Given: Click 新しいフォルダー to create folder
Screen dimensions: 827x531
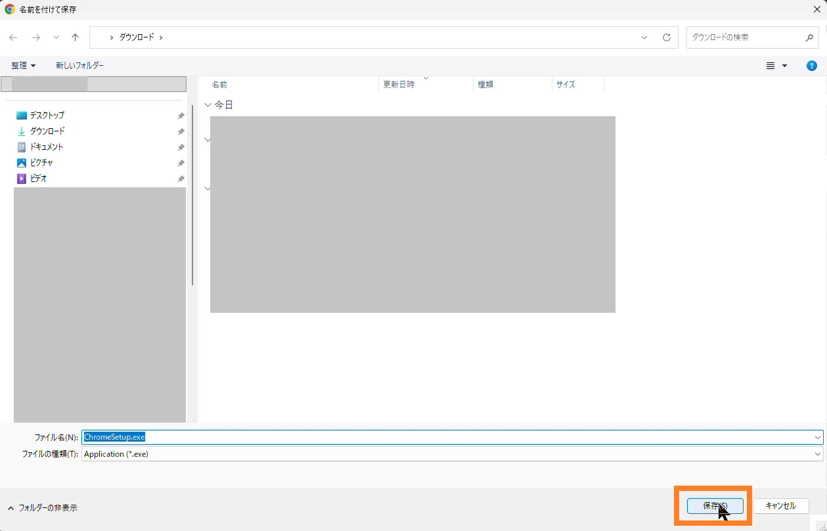Looking at the screenshot, I should 79,66.
